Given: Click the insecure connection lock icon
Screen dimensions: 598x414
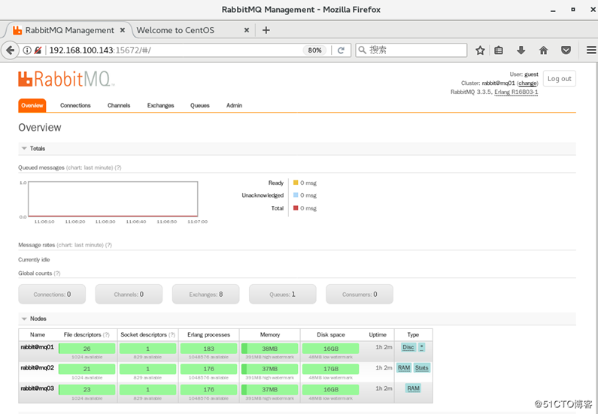Looking at the screenshot, I should point(38,50).
